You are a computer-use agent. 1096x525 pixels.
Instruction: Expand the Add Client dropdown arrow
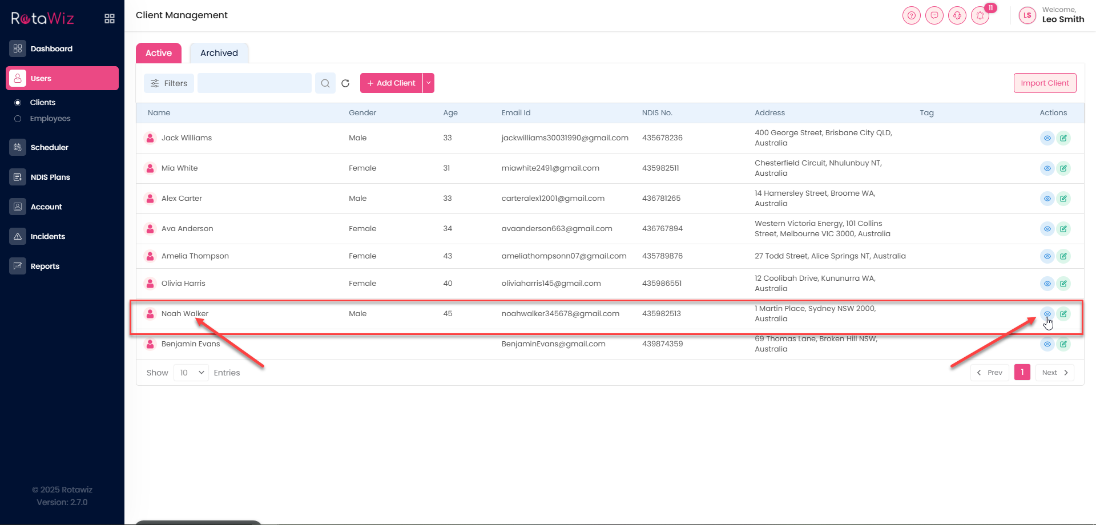pos(429,83)
